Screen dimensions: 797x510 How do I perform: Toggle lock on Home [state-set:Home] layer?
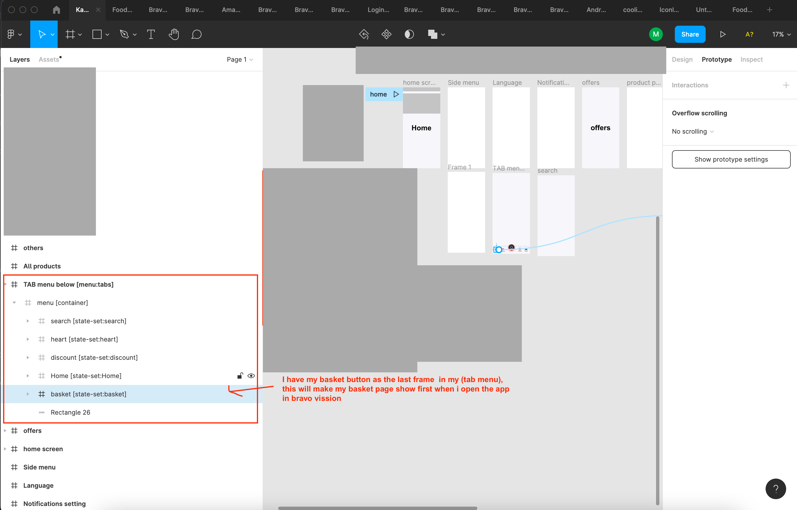pos(240,376)
